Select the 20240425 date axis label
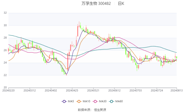This screenshot has height=112, width=184. (72, 90)
